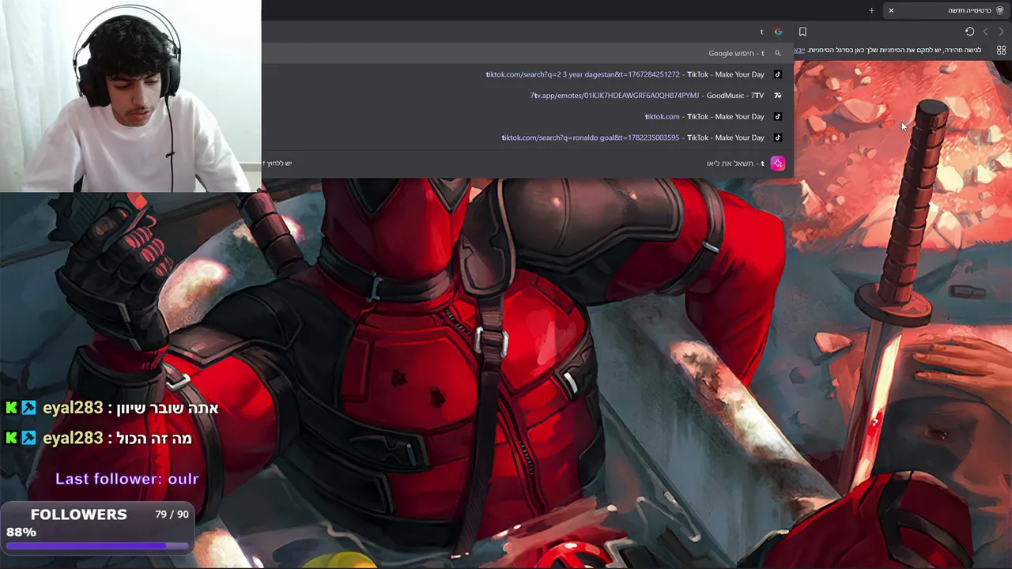The width and height of the screenshot is (1012, 569).
Task: Click the blue link in the bookmarks bar hint
Action: point(800,50)
